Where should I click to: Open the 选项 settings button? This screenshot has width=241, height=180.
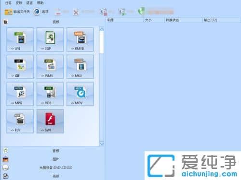[41, 12]
